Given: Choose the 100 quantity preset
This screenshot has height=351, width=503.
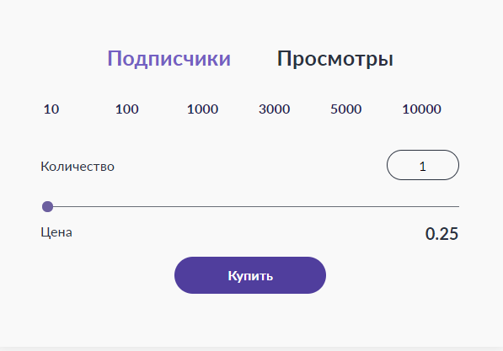Looking at the screenshot, I should tap(127, 109).
